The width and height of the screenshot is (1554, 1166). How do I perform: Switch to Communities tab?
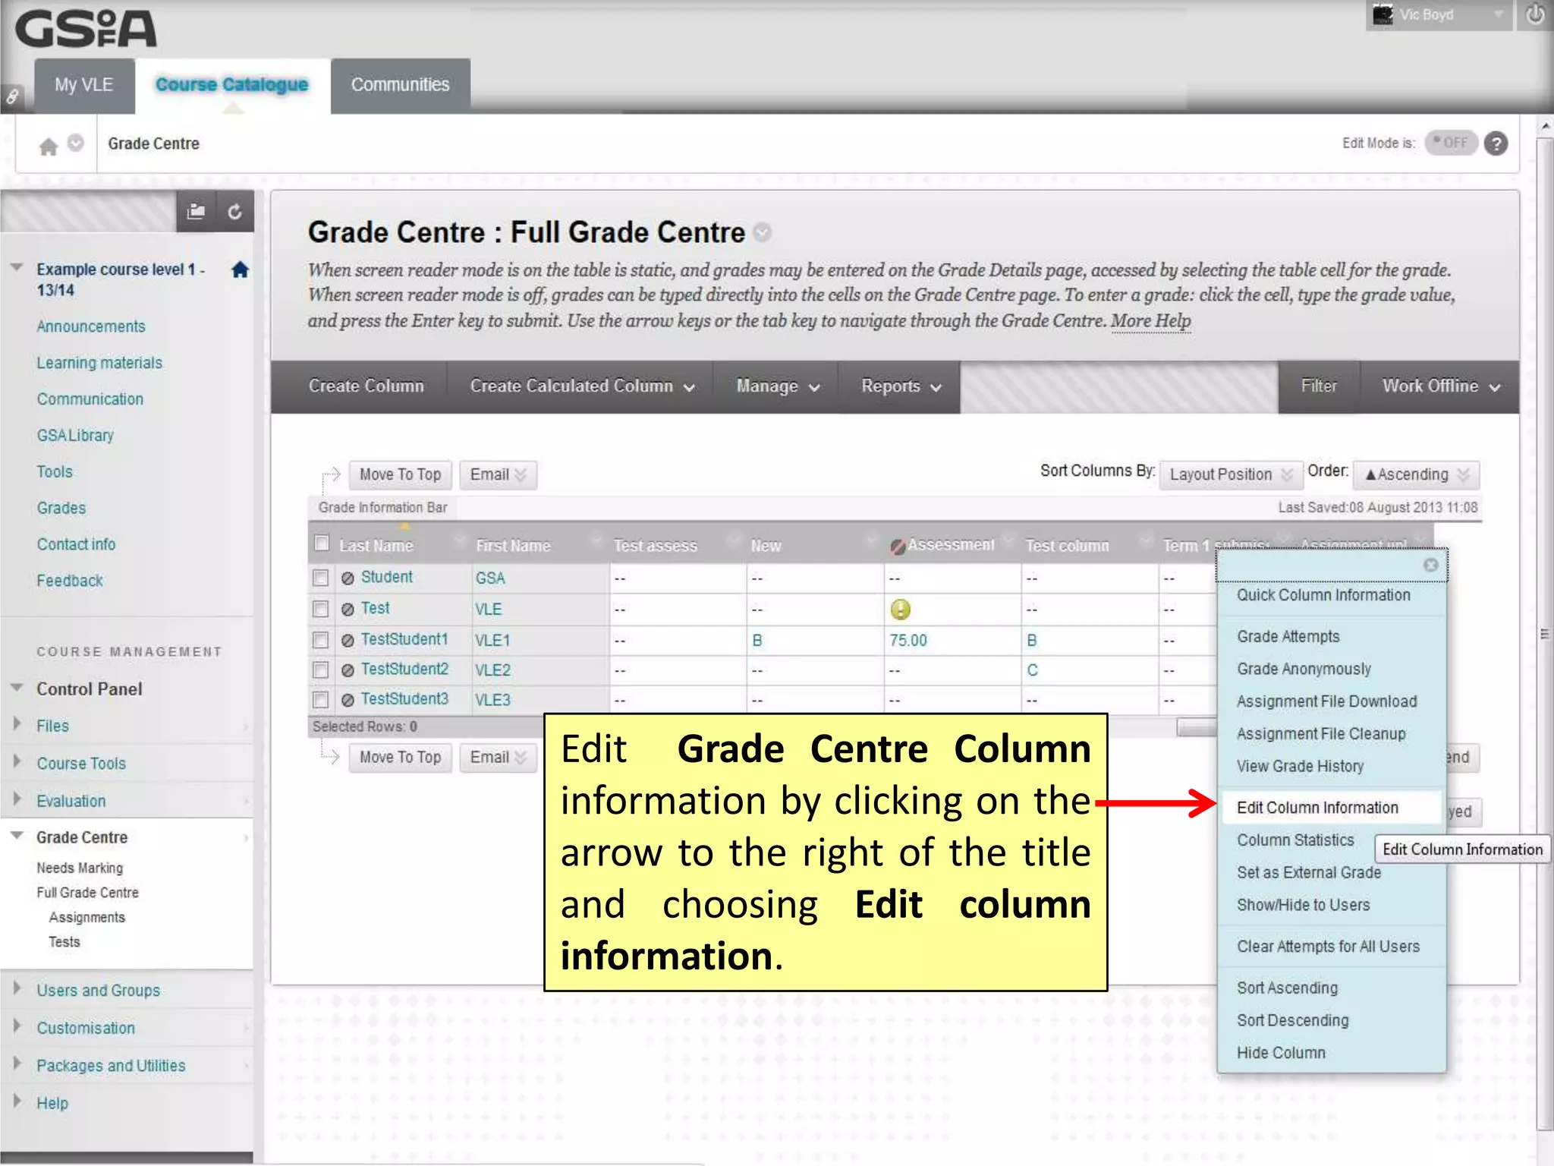(x=400, y=85)
